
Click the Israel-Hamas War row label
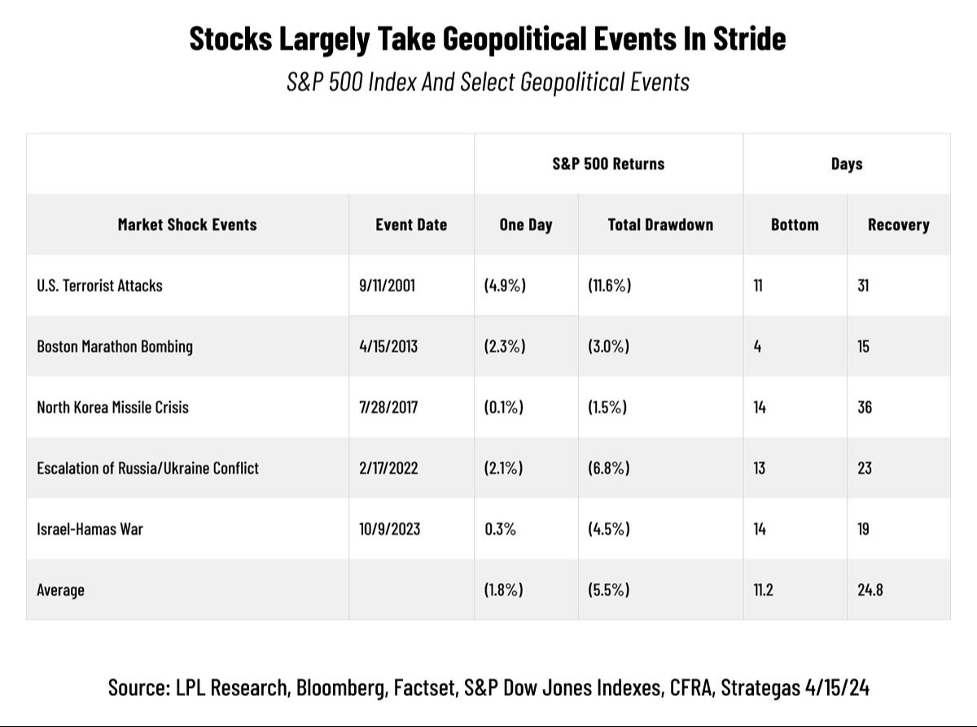[90, 529]
